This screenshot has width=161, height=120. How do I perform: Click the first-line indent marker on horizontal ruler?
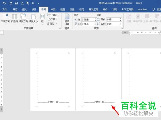click(129, 31)
